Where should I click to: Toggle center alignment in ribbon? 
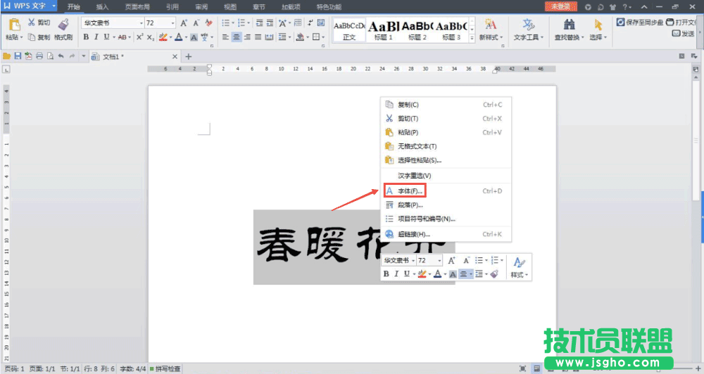(236, 37)
